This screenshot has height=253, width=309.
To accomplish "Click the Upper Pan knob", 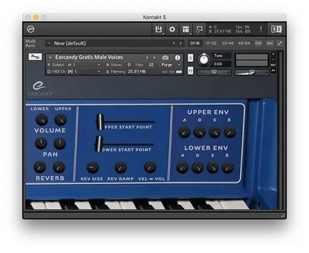I will tap(60, 143).
